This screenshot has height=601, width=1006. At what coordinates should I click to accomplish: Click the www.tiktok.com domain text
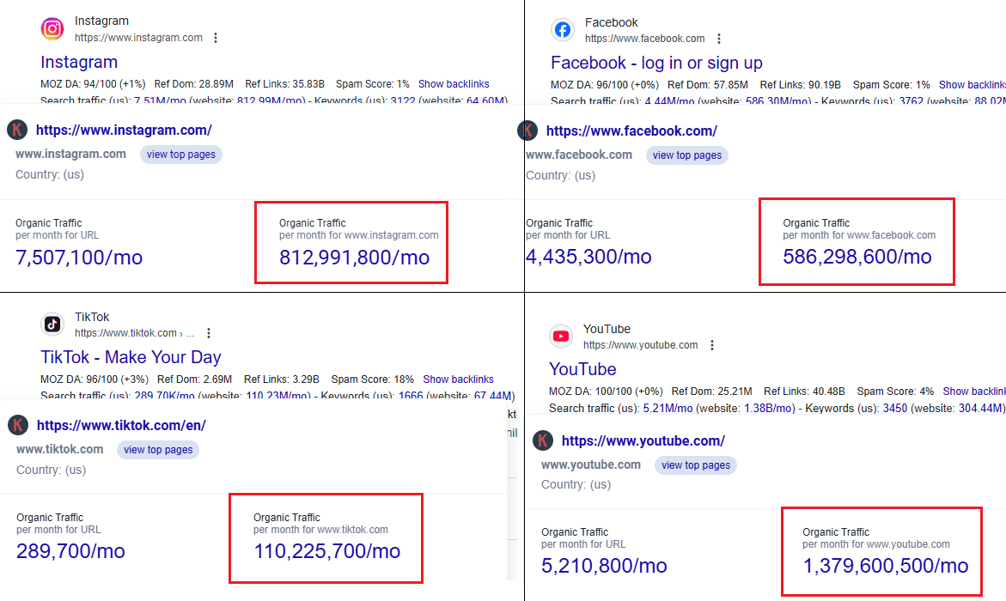(x=59, y=449)
